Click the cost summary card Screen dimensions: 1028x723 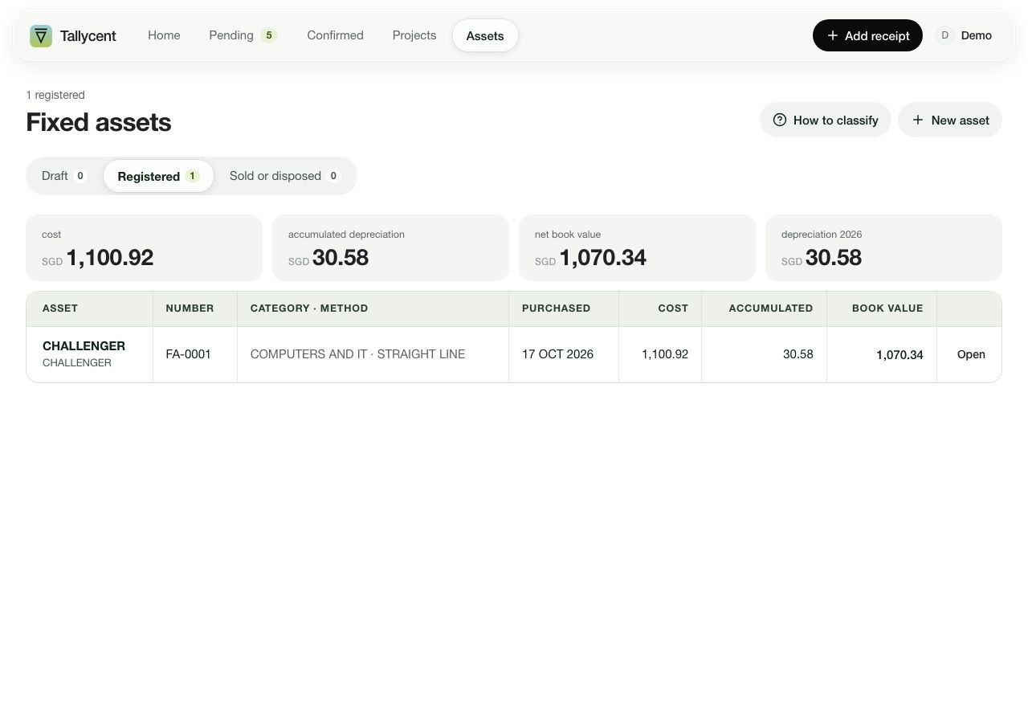(x=145, y=248)
